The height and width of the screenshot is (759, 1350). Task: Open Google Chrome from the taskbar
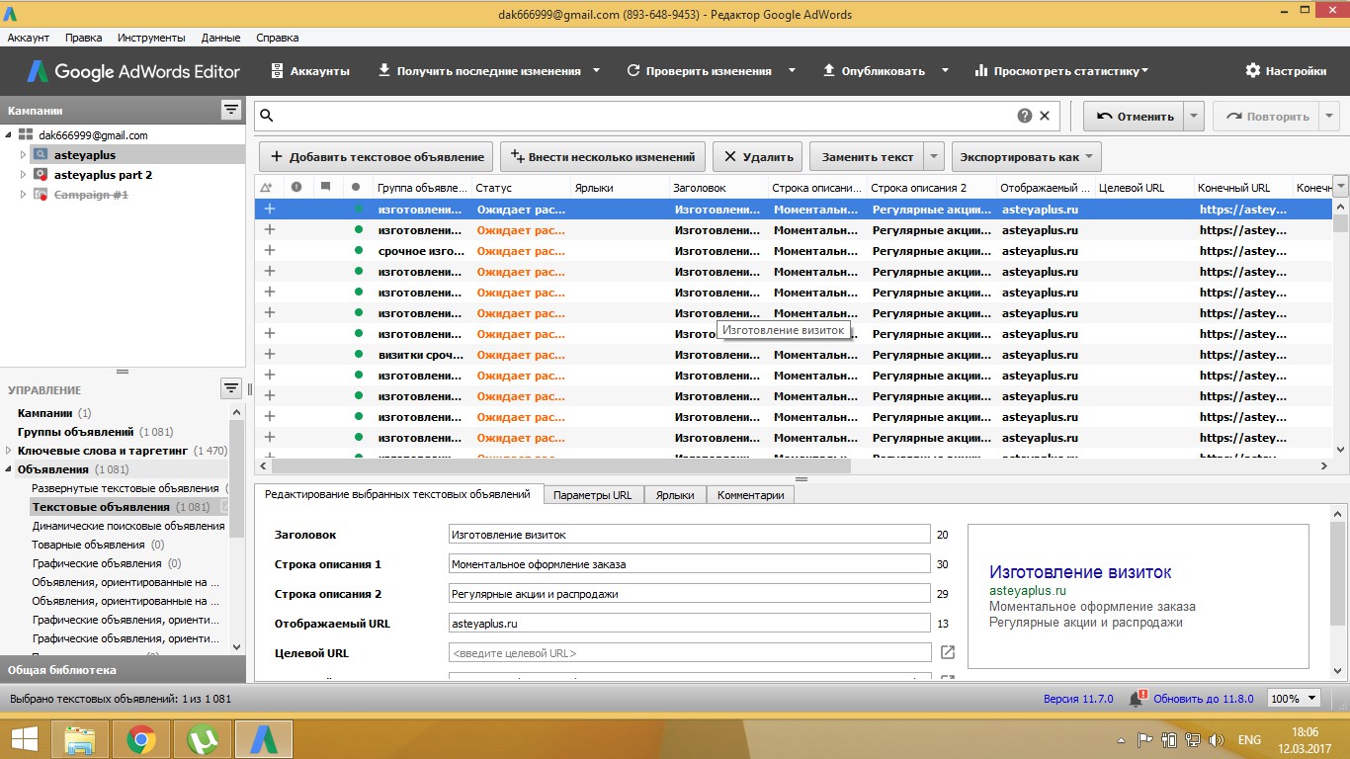pyautogui.click(x=141, y=738)
